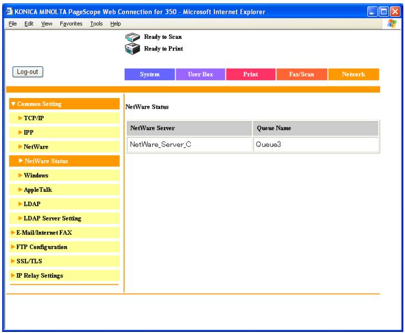Expand the FTP Configuration arrow
The height and width of the screenshot is (333, 405).
coord(13,247)
